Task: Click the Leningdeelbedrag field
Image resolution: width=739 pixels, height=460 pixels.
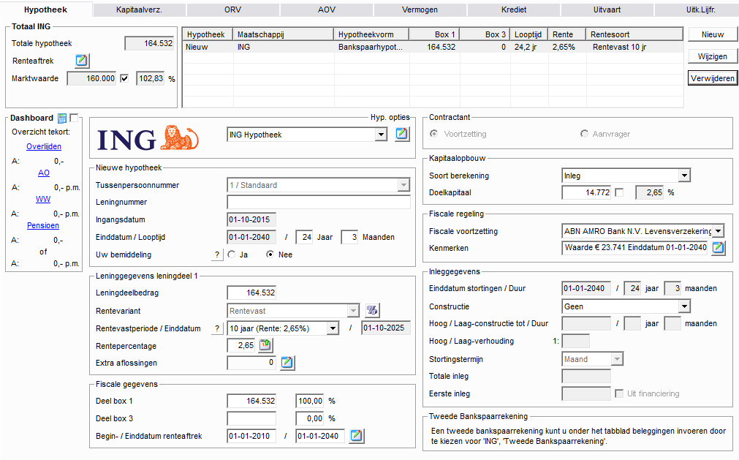Action: [251, 293]
